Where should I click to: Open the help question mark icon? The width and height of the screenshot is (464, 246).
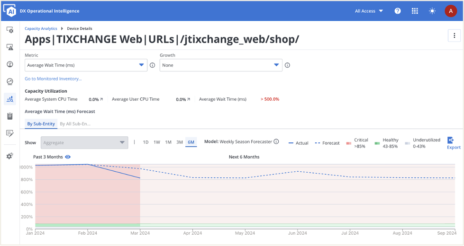click(398, 11)
